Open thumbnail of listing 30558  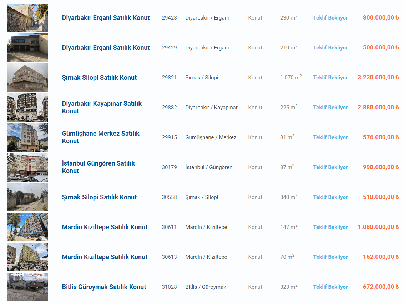pos(27,197)
